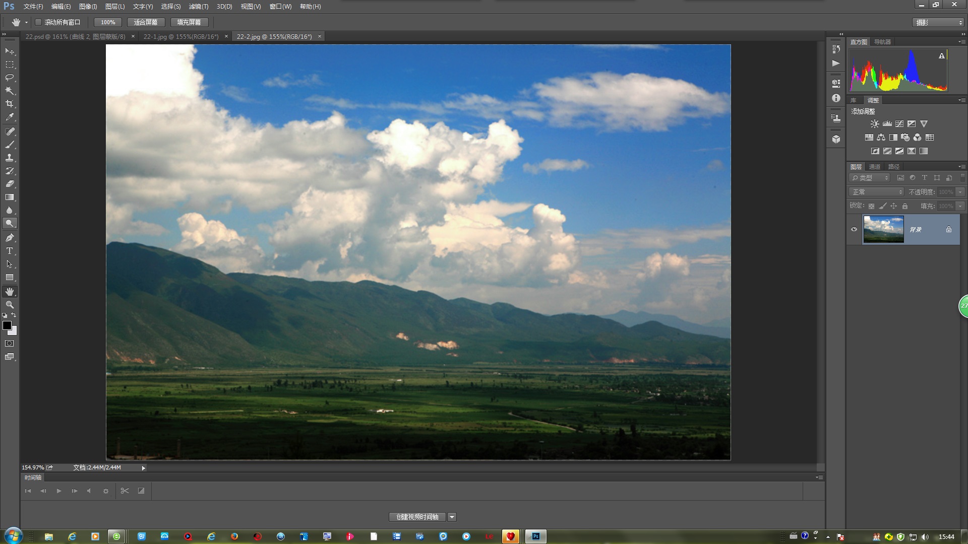This screenshot has height=544, width=968.
Task: Toggle adjustment layer filter
Action: coord(913,178)
